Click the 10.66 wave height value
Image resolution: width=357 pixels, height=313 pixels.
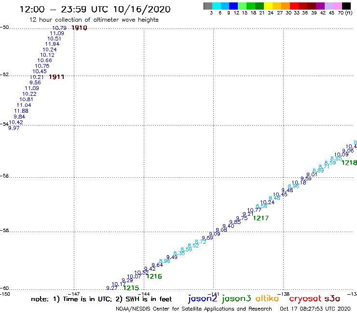(44, 61)
